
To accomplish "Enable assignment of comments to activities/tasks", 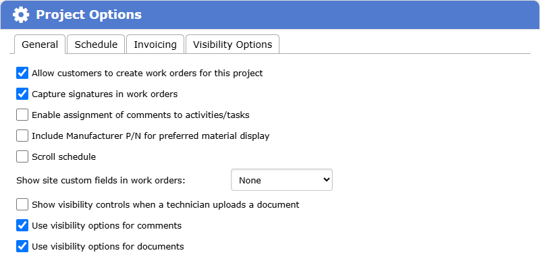I will [x=22, y=115].
